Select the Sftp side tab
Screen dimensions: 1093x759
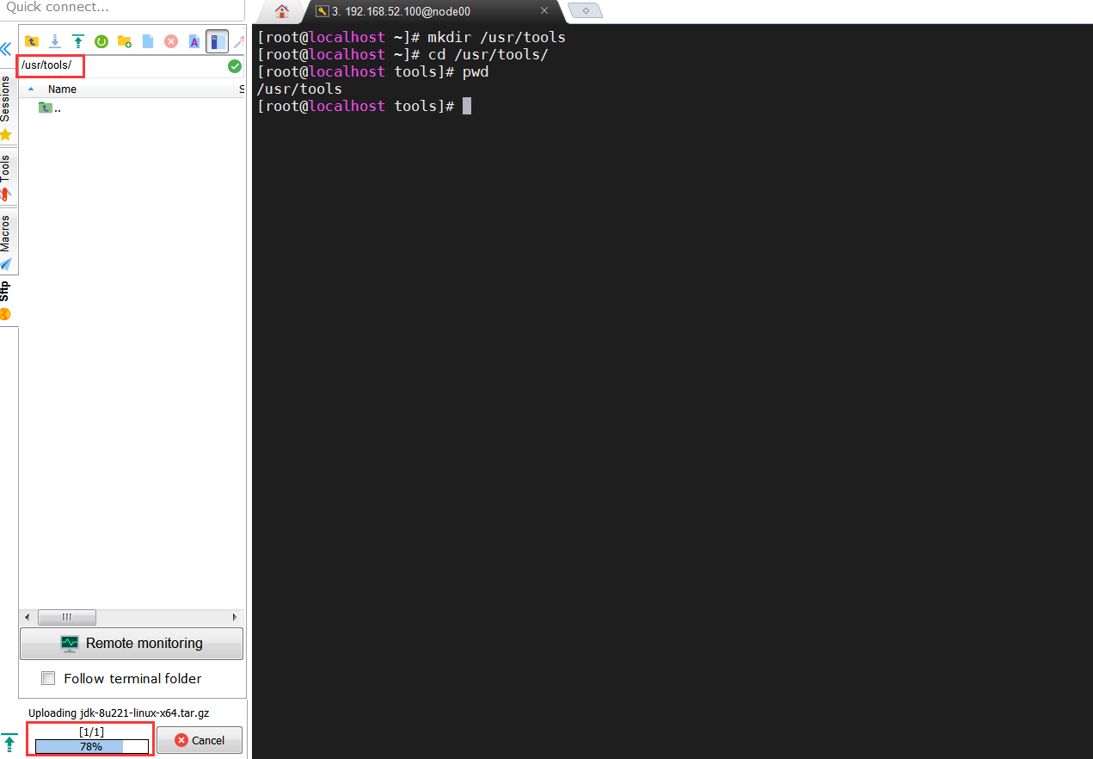click(6, 300)
